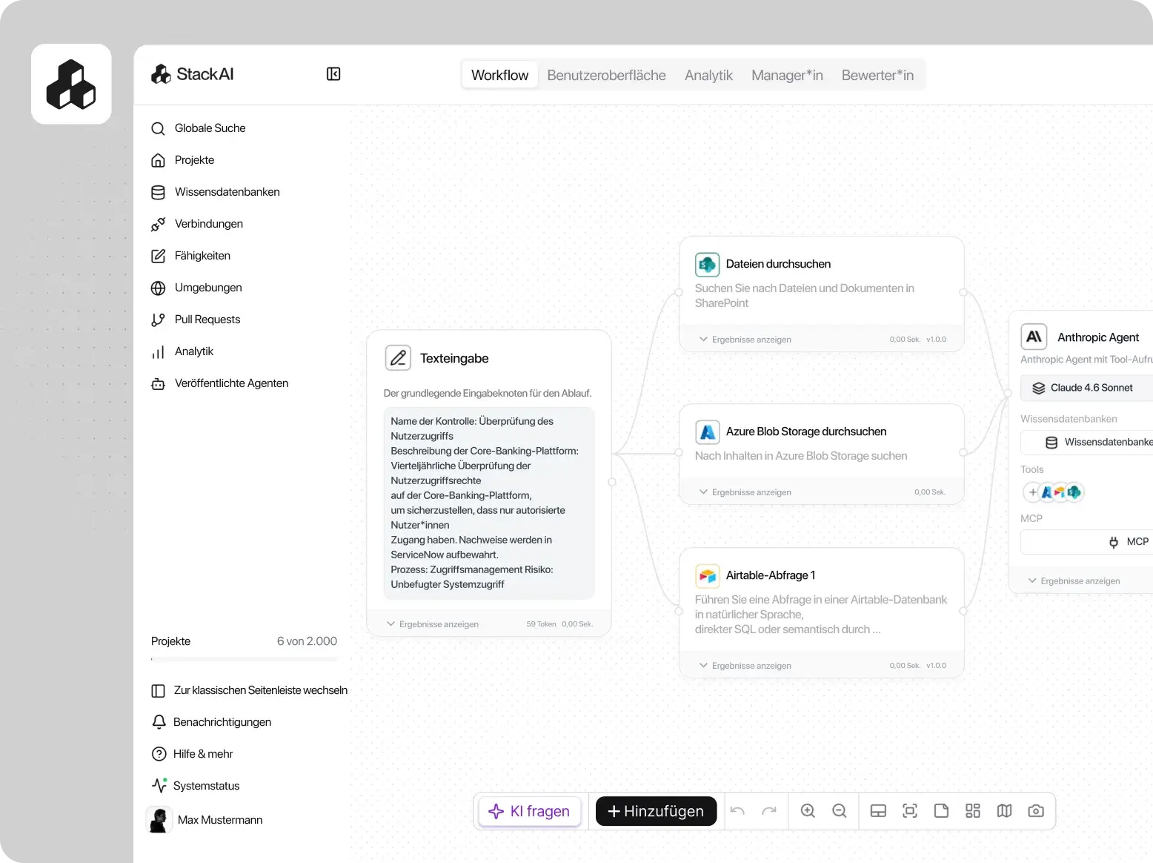Click KI fragen button
Image resolution: width=1153 pixels, height=863 pixels.
coord(530,812)
